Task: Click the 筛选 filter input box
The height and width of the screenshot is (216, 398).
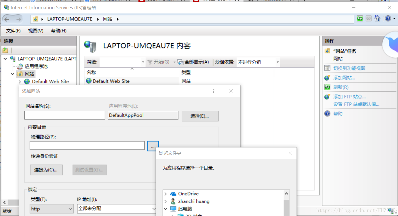Action: (120, 62)
